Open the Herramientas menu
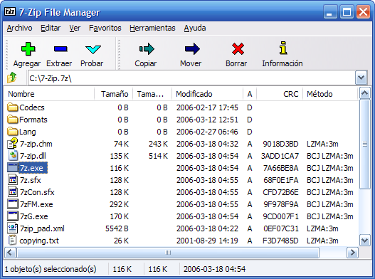Screen dimensions: 375x279 pos(152,28)
